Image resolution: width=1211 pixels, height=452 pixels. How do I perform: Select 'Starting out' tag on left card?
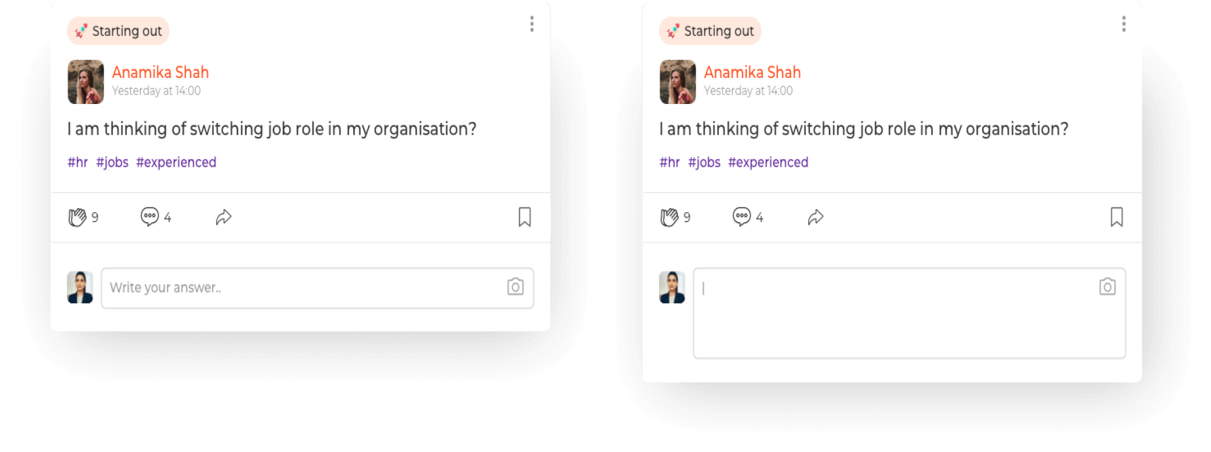(118, 31)
